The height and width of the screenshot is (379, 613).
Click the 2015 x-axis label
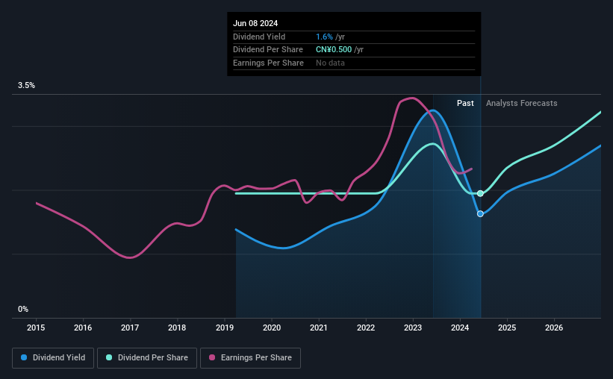click(36, 328)
